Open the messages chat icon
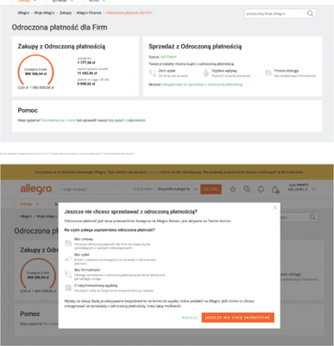This screenshot has height=346, width=334. tap(247, 189)
